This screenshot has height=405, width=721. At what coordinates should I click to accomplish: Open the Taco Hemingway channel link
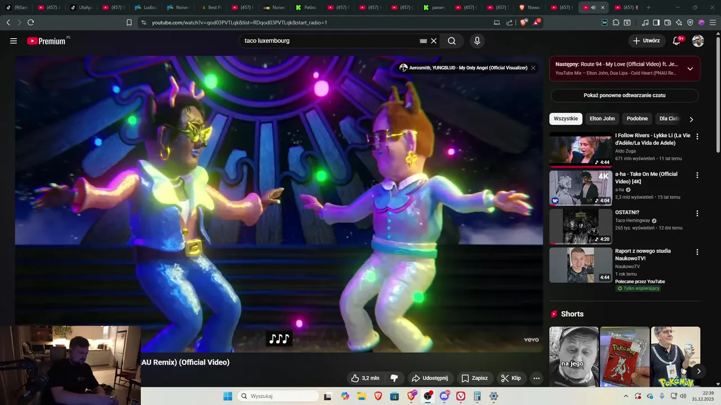[633, 220]
